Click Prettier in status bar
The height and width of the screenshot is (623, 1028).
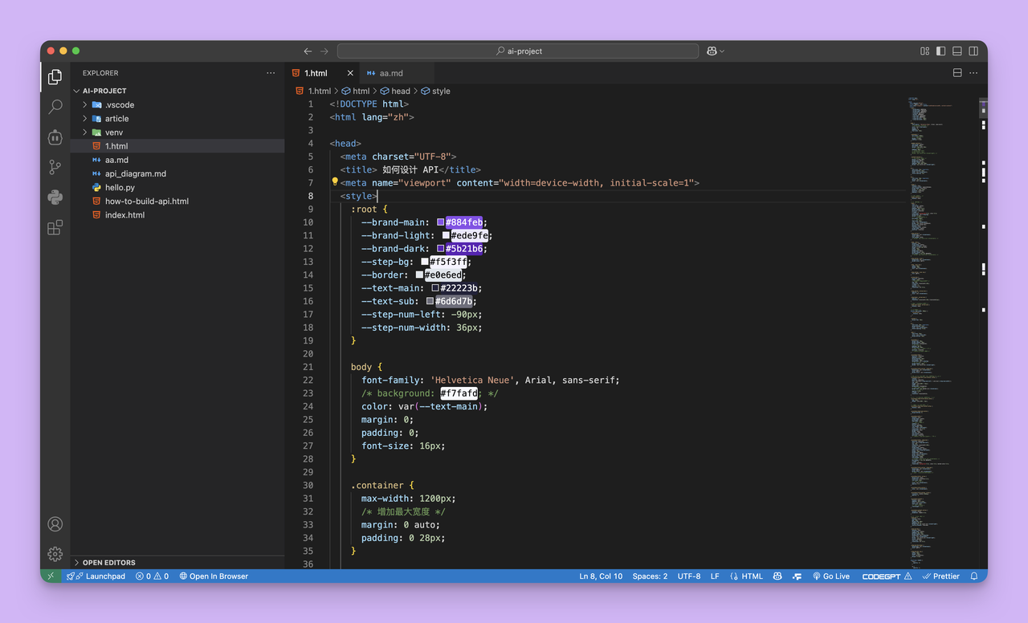(x=941, y=576)
